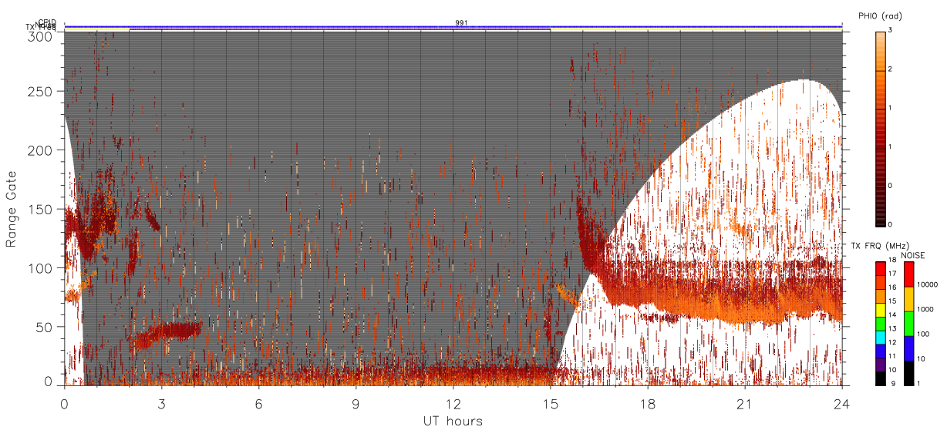This screenshot has height=437, width=947.
Task: Click the Range Gate axis title
Action: pyautogui.click(x=11, y=208)
